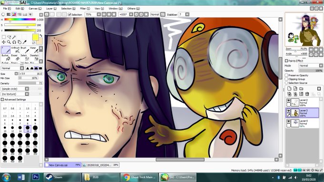Adjust the brush Density slider
The image size is (324, 182).
click(x=30, y=83)
